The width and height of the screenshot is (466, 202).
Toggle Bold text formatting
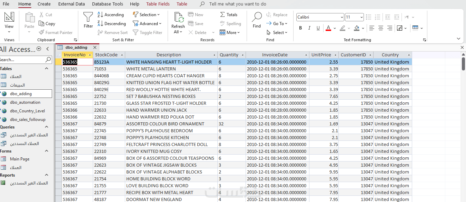pyautogui.click(x=300, y=28)
